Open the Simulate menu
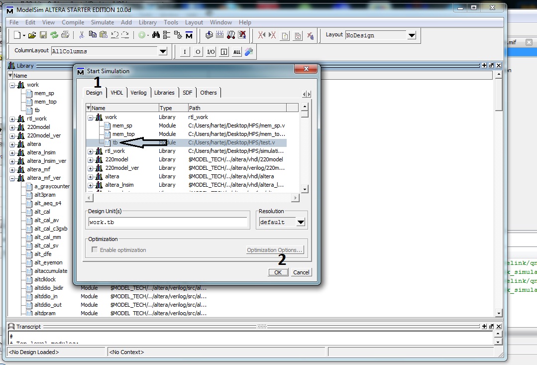 [x=102, y=22]
